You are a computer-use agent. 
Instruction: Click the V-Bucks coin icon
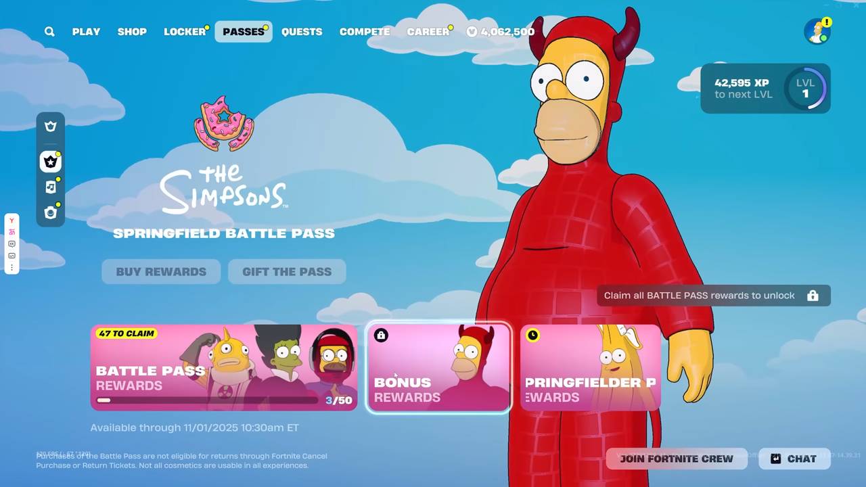point(472,32)
